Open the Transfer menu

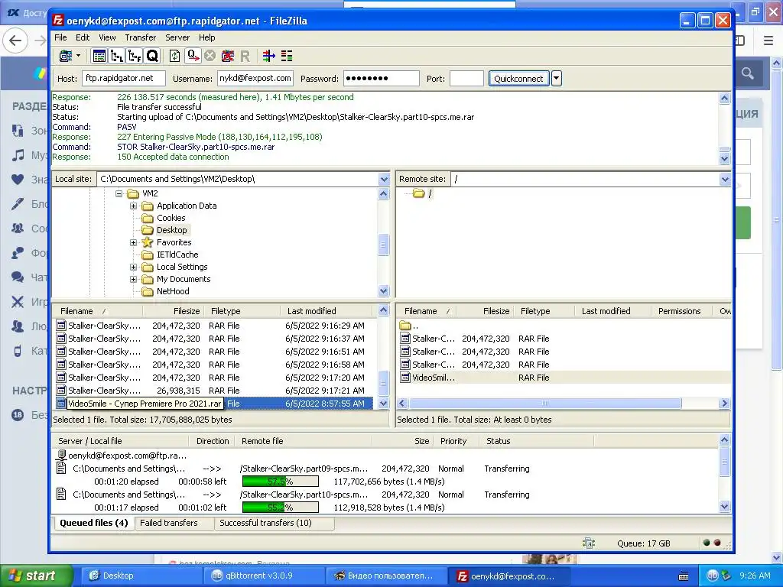tap(141, 37)
